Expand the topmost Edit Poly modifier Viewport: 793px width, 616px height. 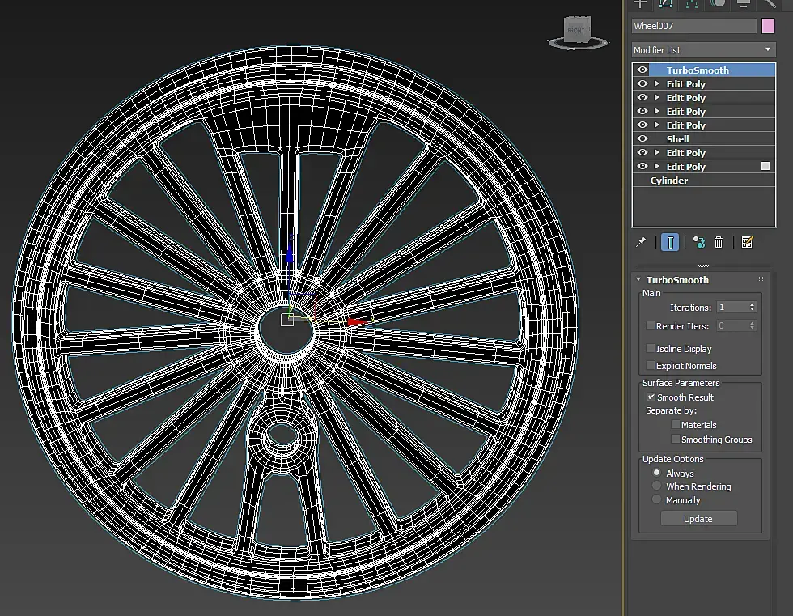coord(657,84)
